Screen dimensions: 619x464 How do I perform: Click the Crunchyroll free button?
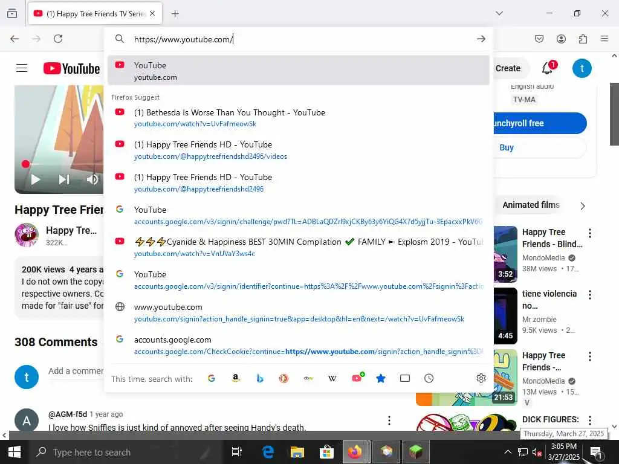[539, 123]
